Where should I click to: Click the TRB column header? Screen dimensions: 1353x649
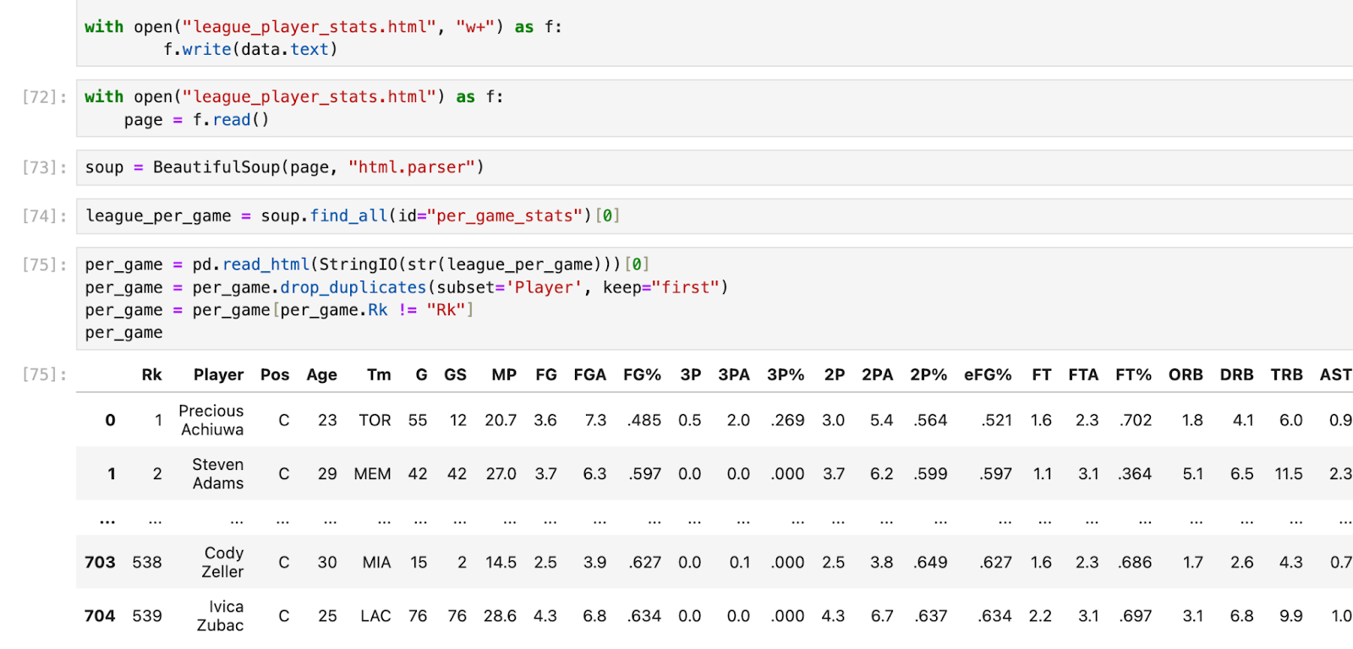tap(1286, 374)
